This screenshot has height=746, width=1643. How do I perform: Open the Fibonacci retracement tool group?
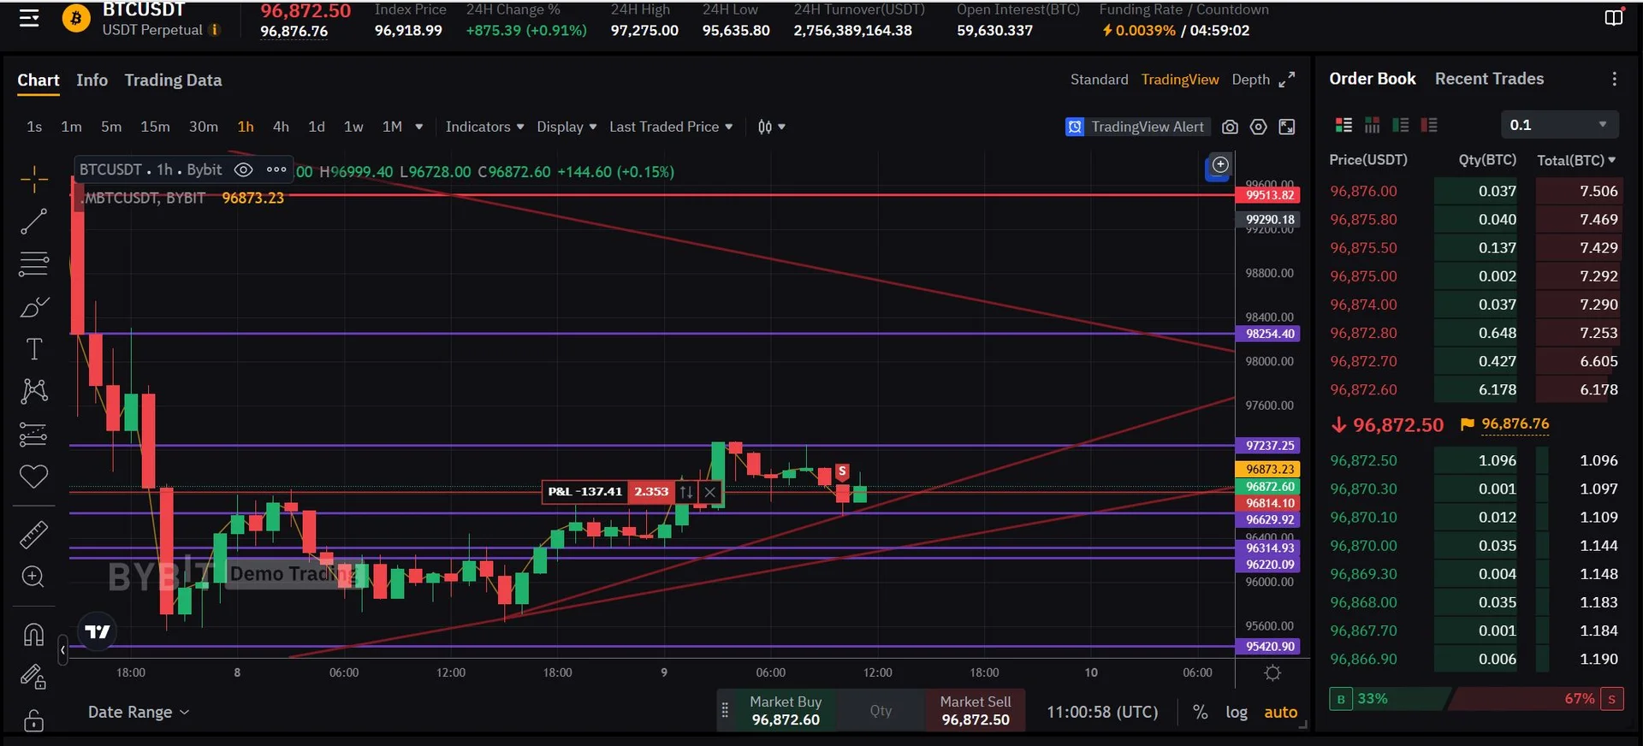pos(34,263)
